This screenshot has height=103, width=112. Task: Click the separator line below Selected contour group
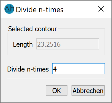point(56,59)
